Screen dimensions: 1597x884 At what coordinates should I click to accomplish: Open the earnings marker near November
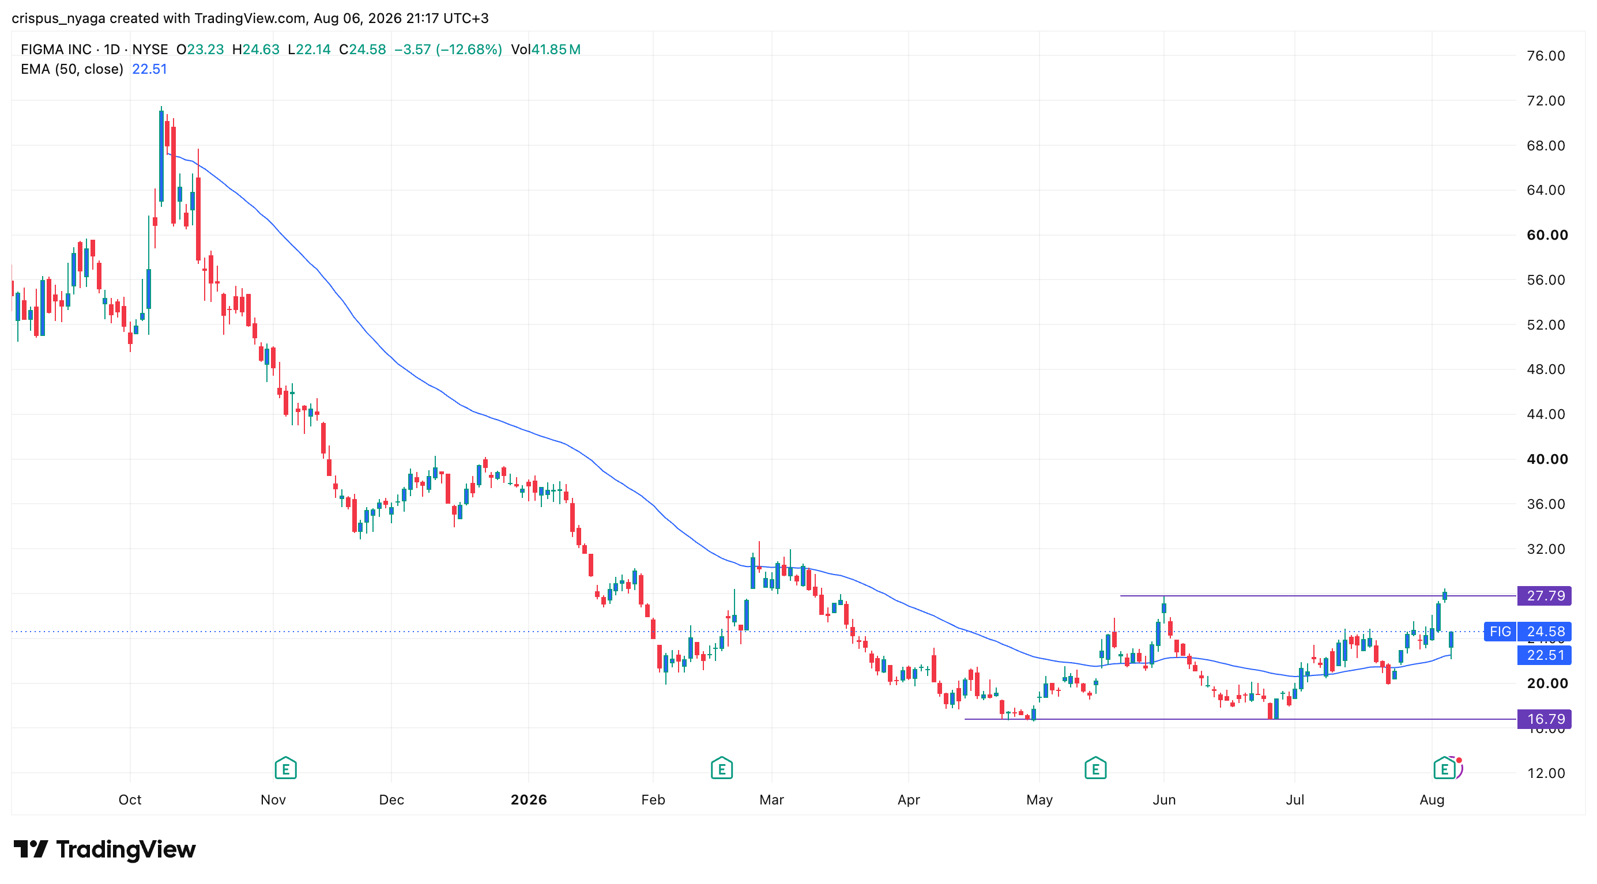pyautogui.click(x=285, y=768)
